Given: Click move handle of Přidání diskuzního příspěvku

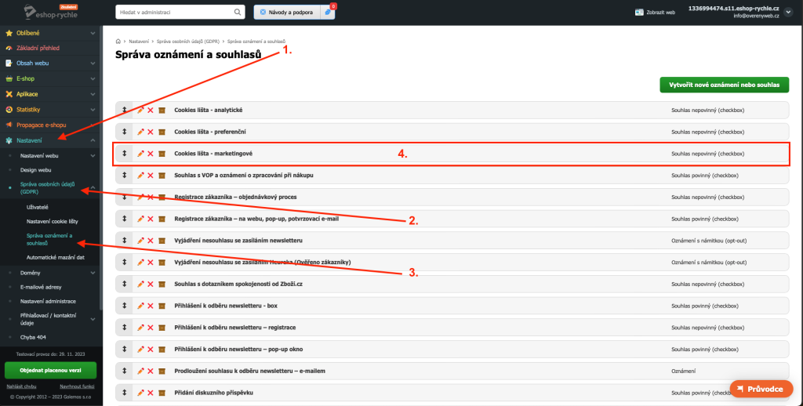Looking at the screenshot, I should [124, 393].
